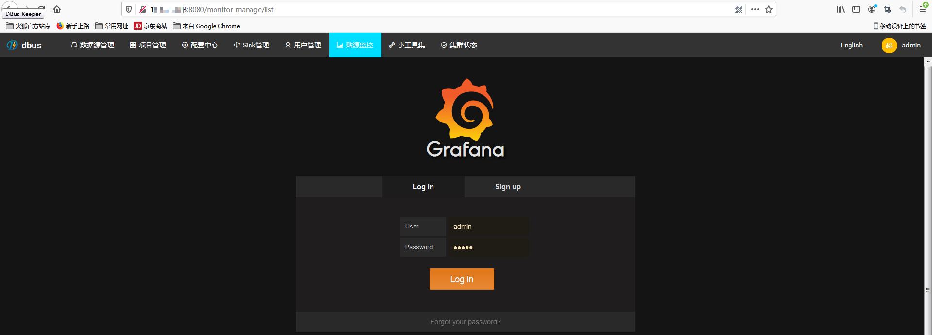The image size is (932, 335).
Task: Click the orange Log in button
Action: pyautogui.click(x=462, y=279)
